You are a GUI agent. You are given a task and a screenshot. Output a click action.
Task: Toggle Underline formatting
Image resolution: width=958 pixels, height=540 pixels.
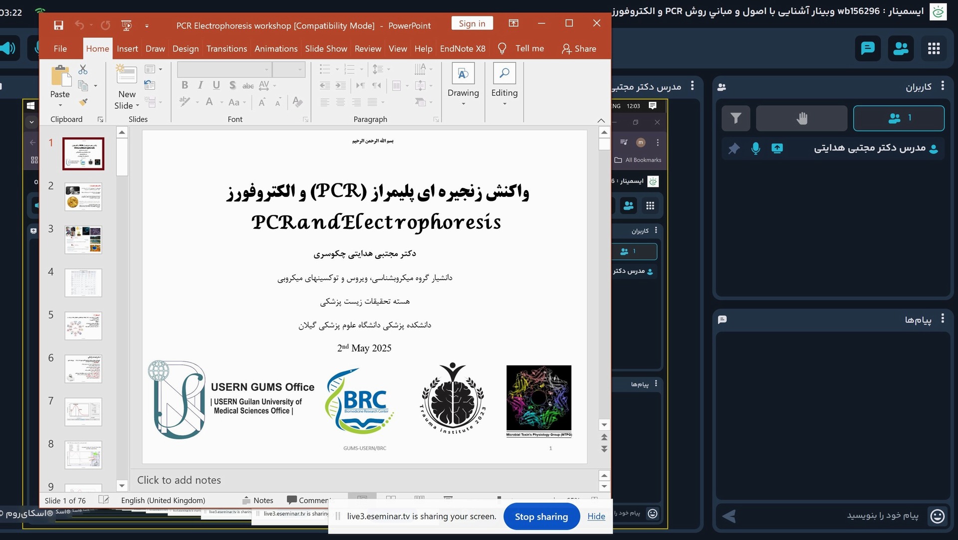(x=216, y=85)
